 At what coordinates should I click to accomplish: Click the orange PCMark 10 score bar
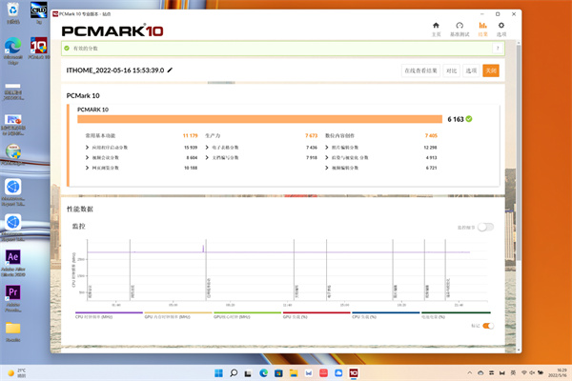point(259,119)
